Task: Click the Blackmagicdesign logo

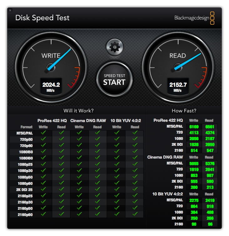Action: click(194, 18)
